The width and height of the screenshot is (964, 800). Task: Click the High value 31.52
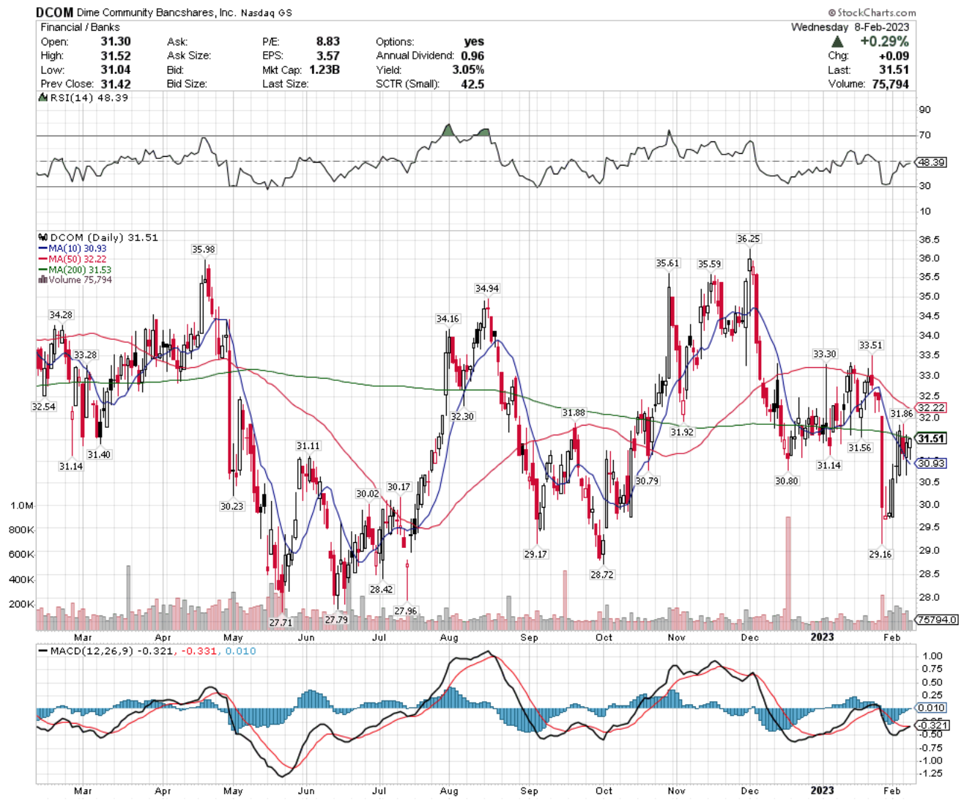(116, 56)
